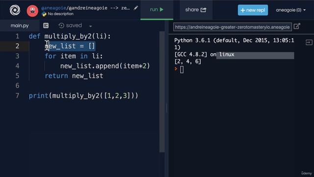Open the aneagoie (0) account dropdown
This screenshot has height=177, width=314.
coord(291,10)
